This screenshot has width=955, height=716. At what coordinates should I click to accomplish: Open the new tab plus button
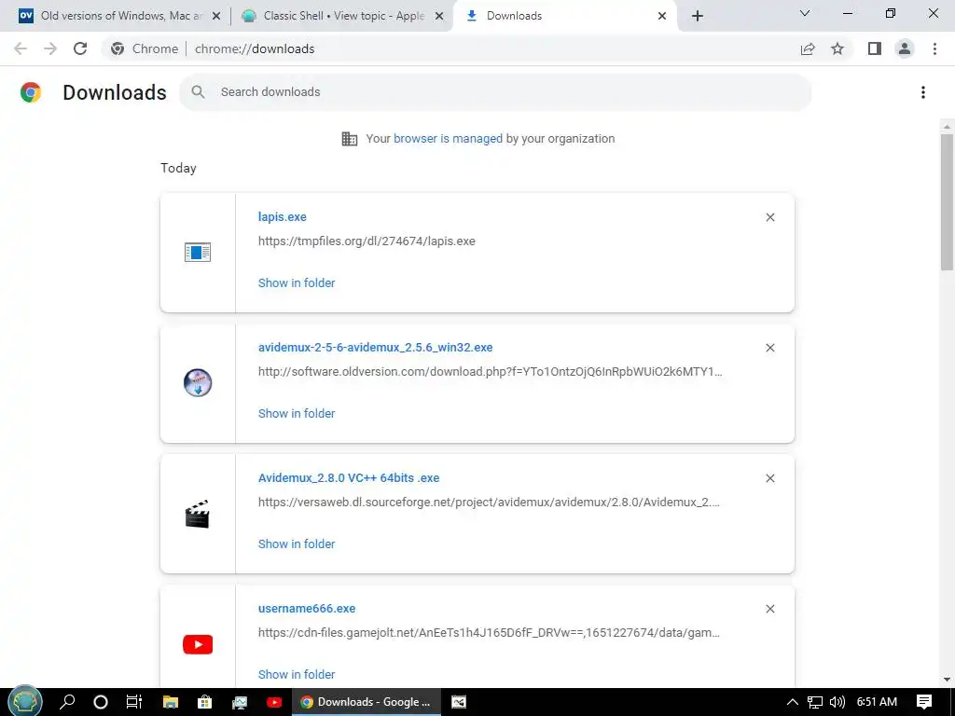click(x=698, y=16)
